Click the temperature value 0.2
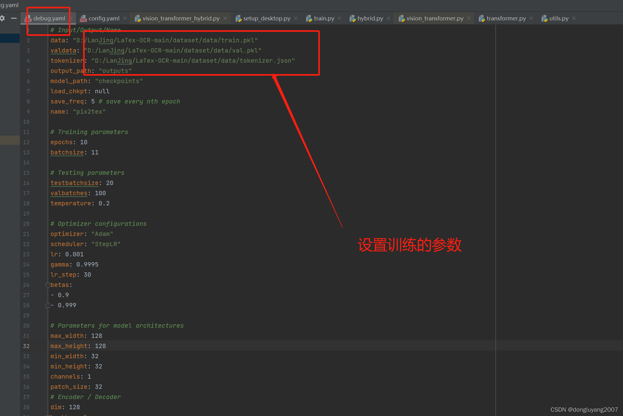Image resolution: width=623 pixels, height=416 pixels. pyautogui.click(x=104, y=204)
